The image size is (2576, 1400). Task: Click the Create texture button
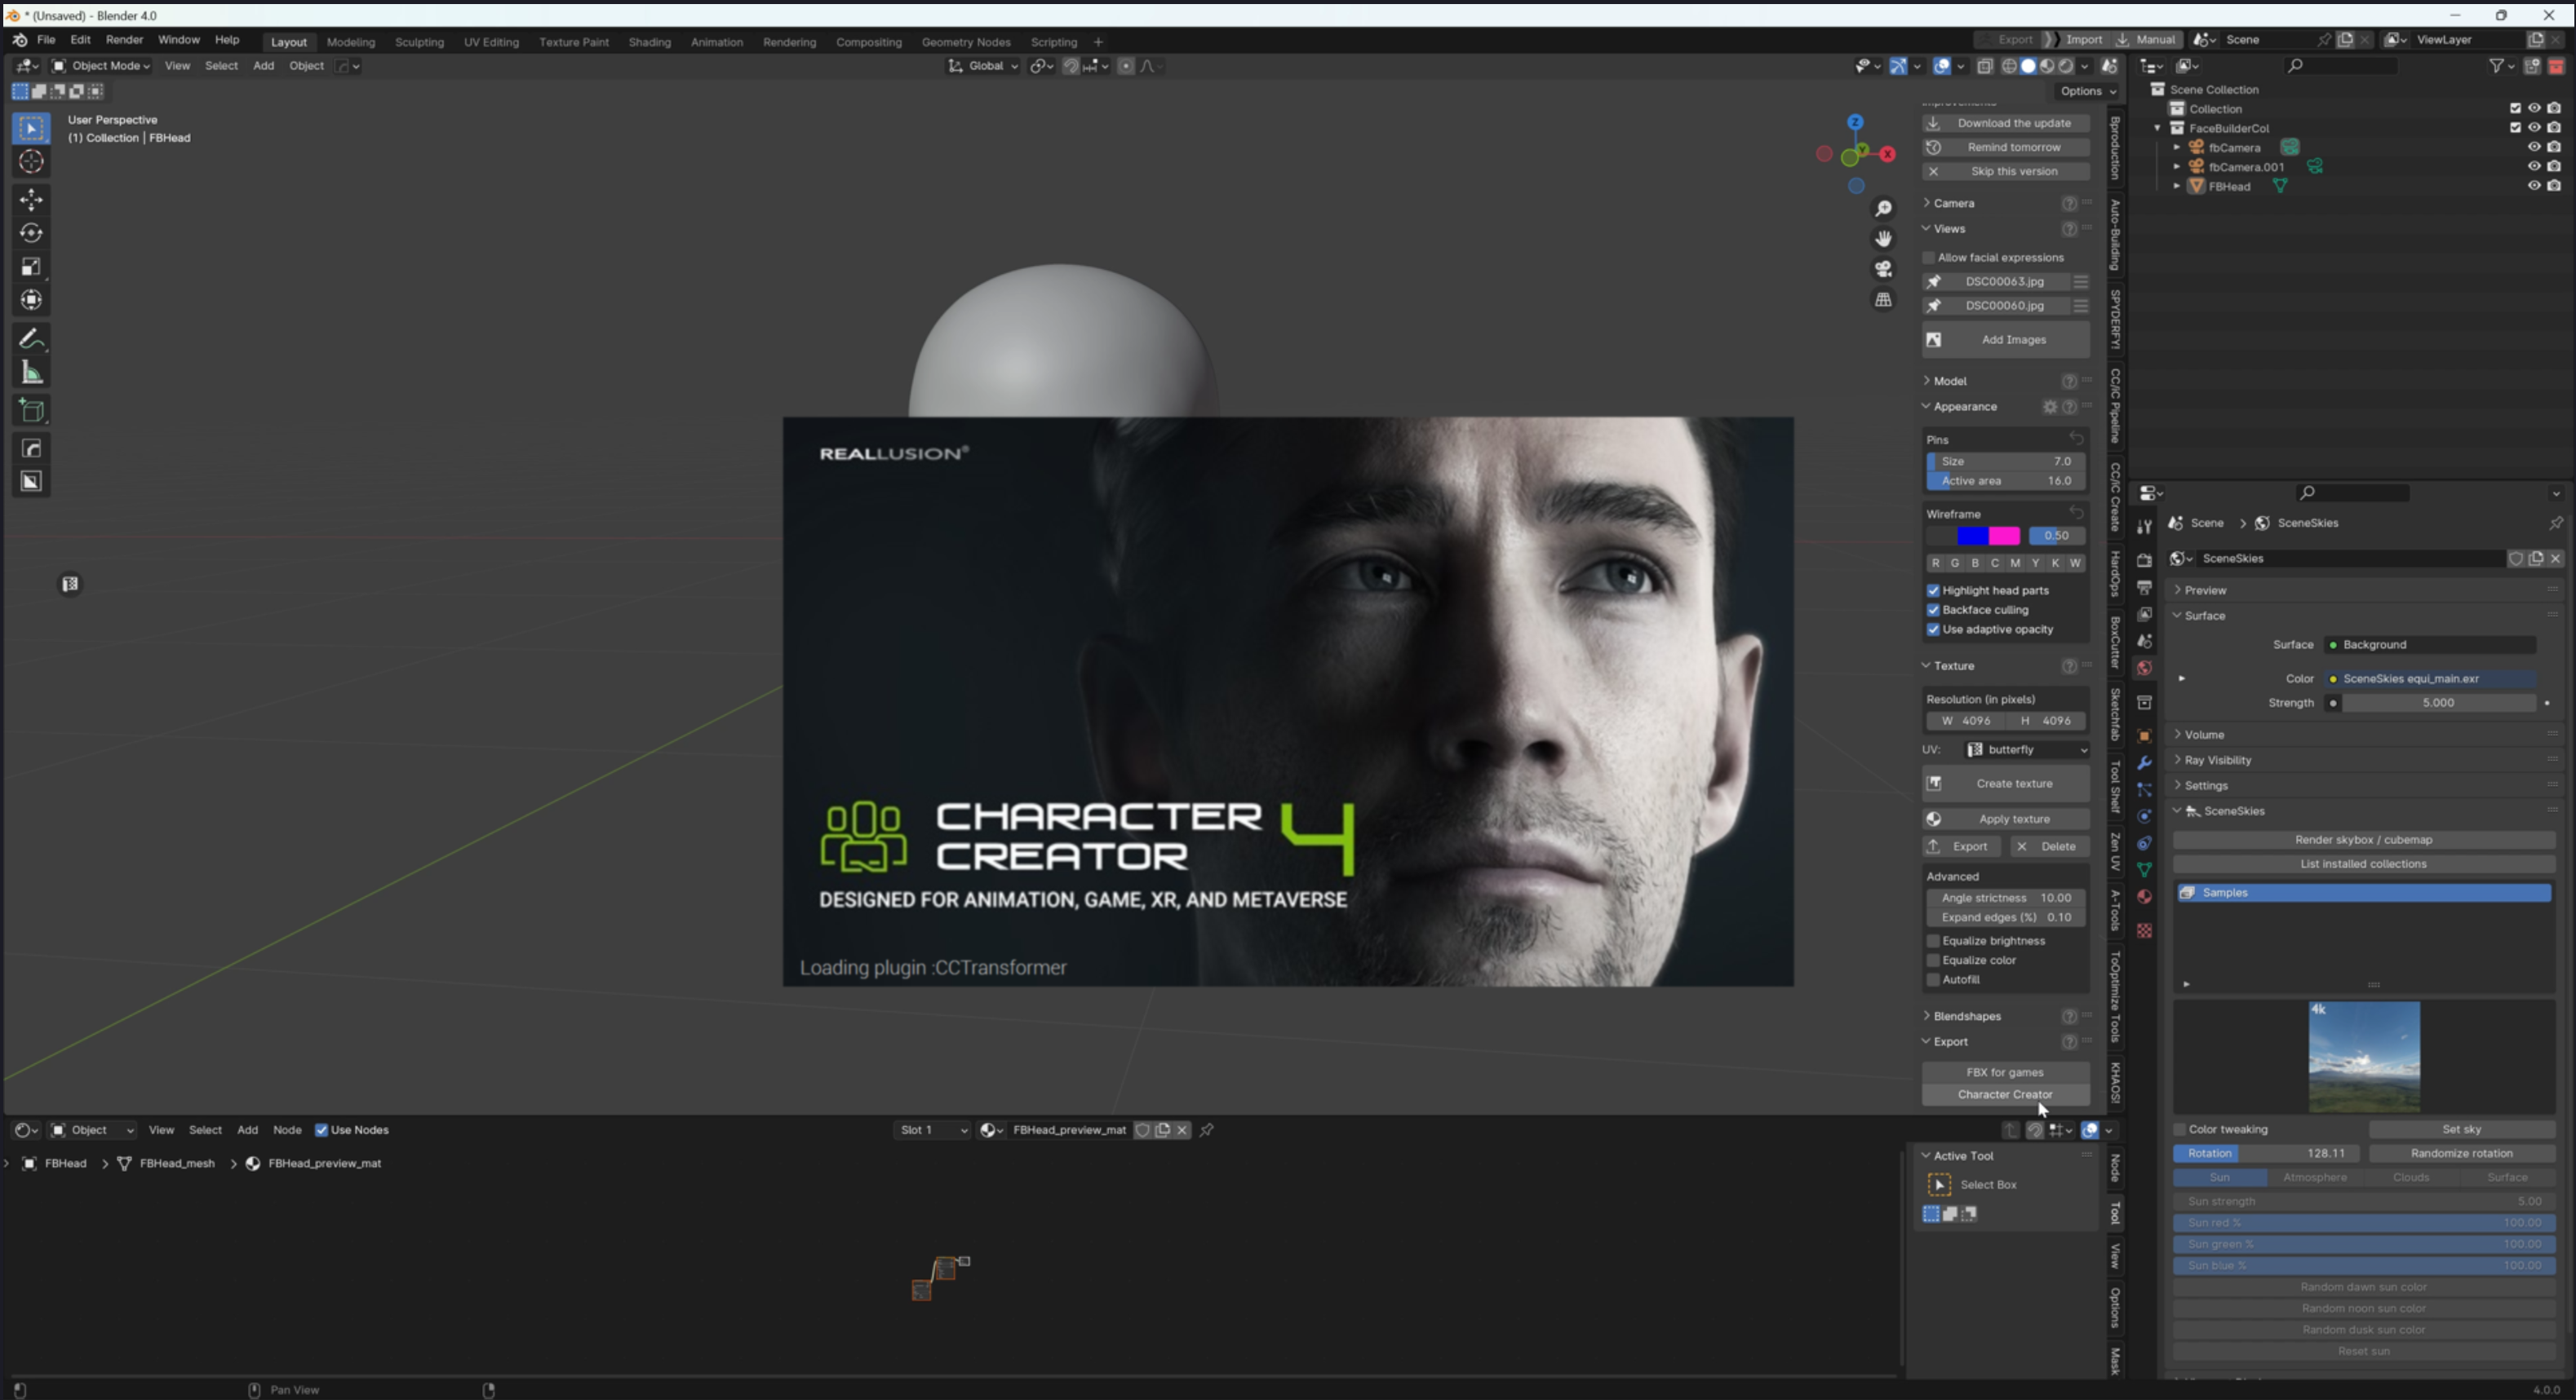(2006, 784)
